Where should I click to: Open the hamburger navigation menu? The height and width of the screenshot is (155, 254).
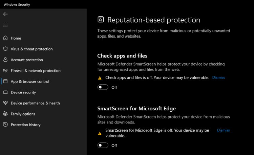pos(5,25)
